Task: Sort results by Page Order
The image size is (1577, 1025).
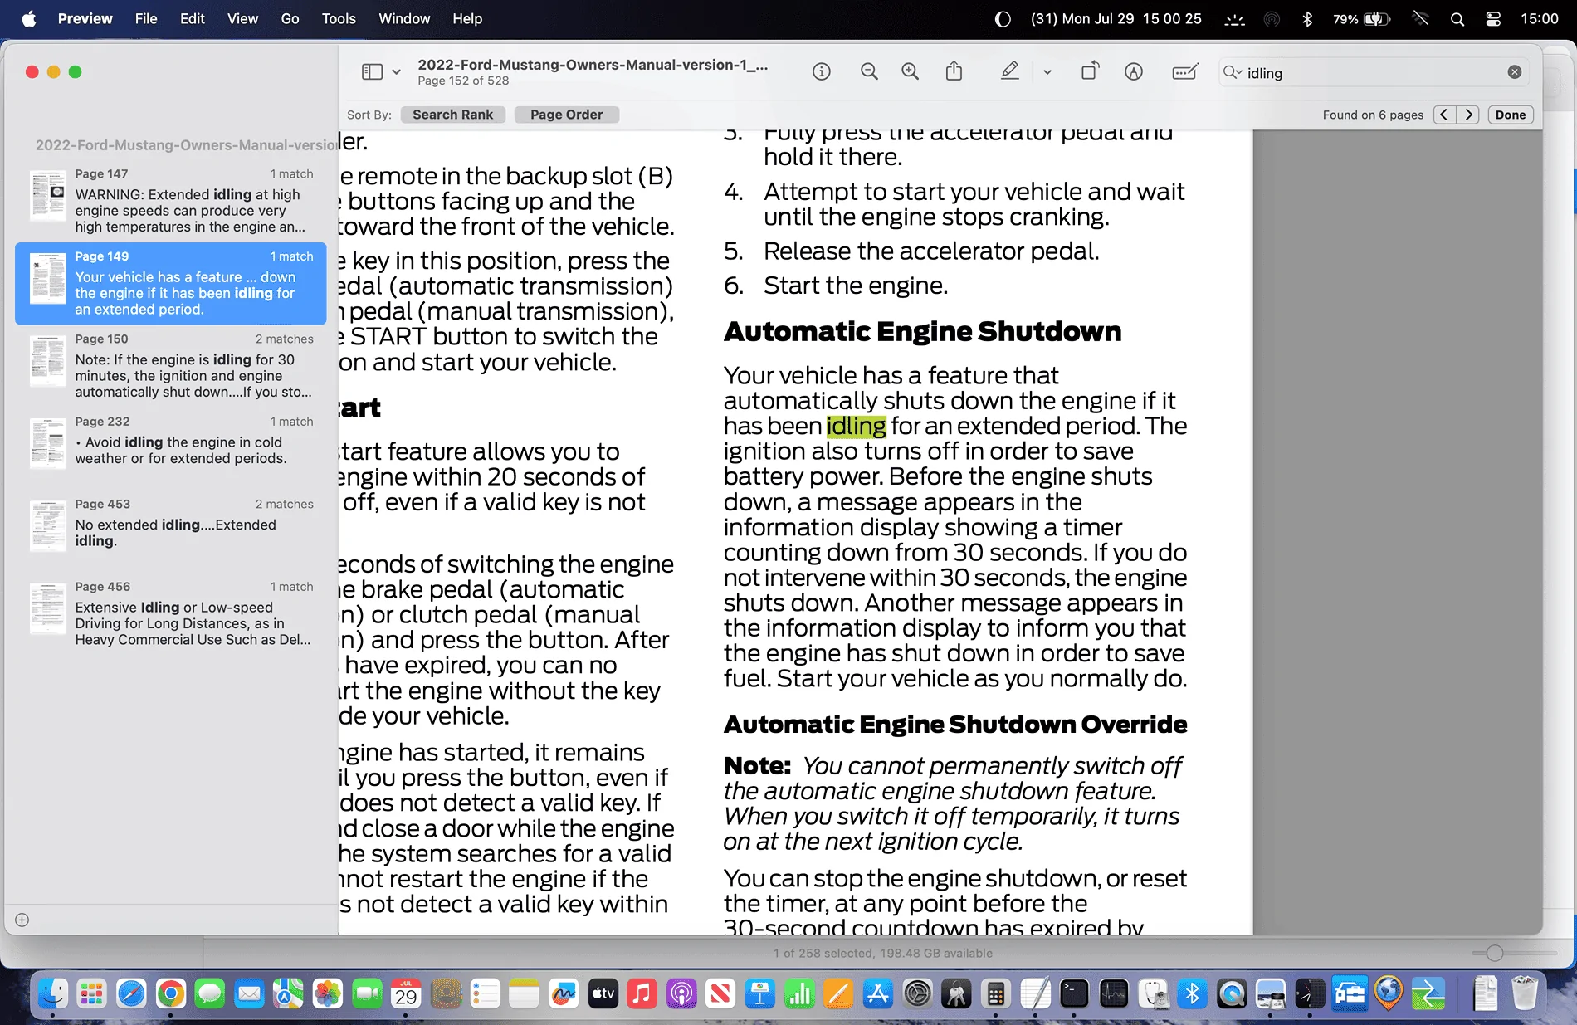Action: (x=567, y=115)
